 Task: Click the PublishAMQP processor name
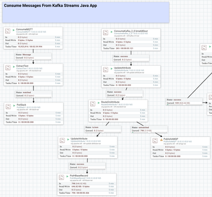pyautogui.click(x=171, y=139)
